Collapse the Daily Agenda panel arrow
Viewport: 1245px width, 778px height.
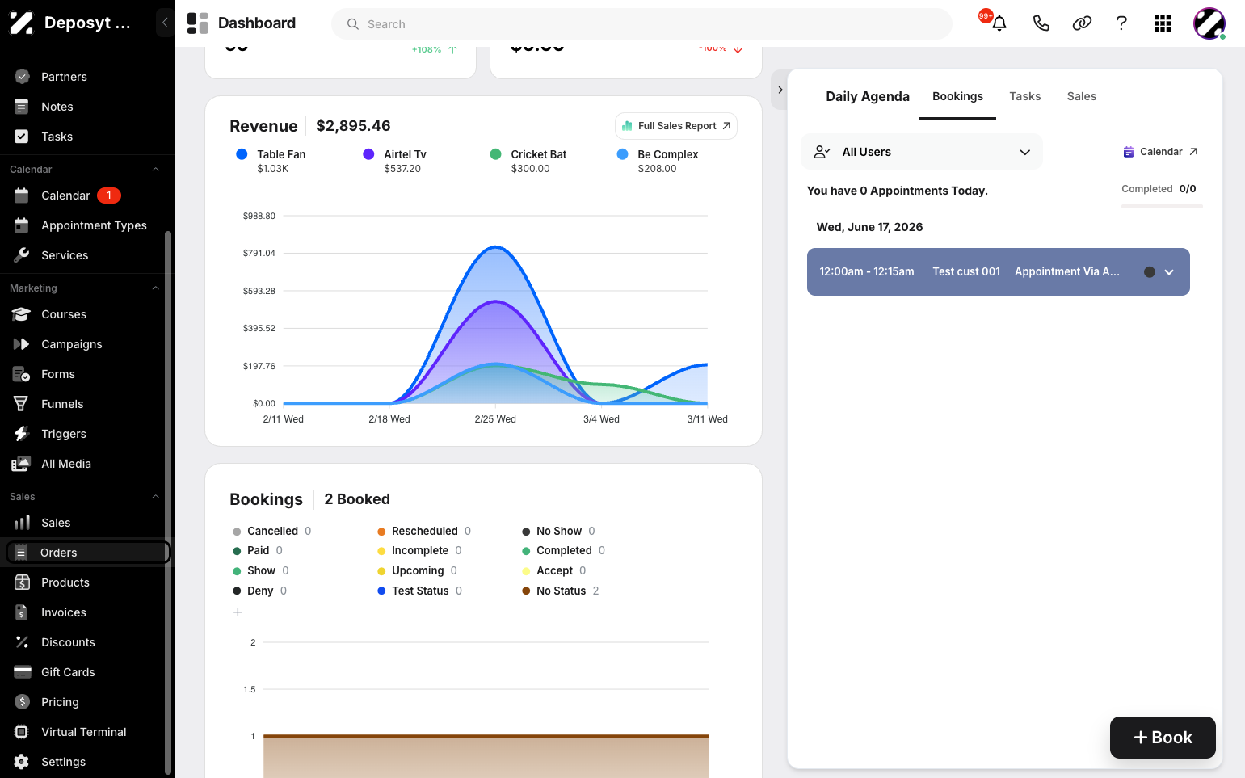click(x=780, y=90)
